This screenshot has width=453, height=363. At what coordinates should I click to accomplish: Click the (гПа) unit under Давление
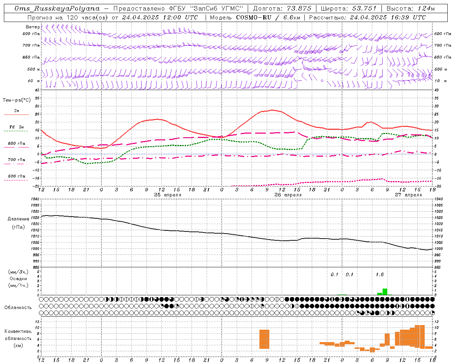pyautogui.click(x=18, y=227)
